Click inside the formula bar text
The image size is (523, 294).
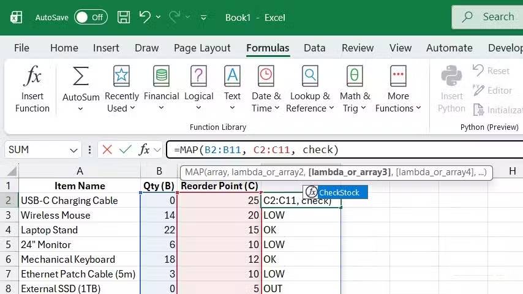343,149
